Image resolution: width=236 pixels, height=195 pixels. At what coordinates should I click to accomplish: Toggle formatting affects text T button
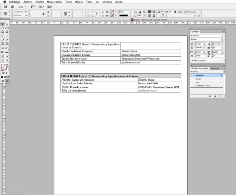click(x=6, y=73)
